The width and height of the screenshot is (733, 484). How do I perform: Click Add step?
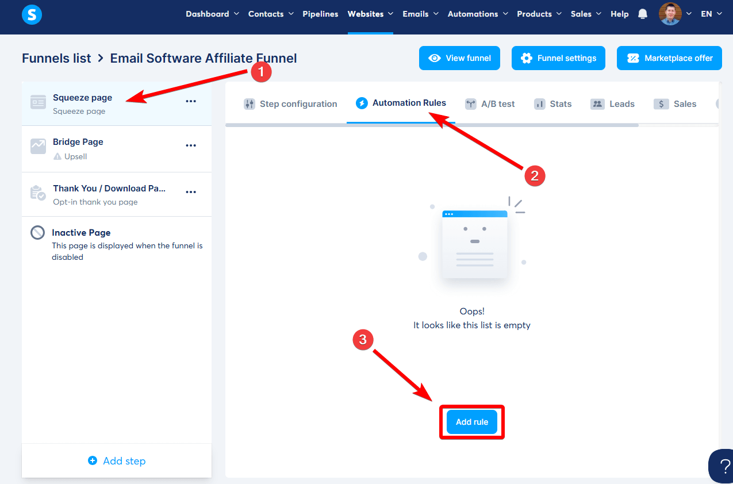117,460
